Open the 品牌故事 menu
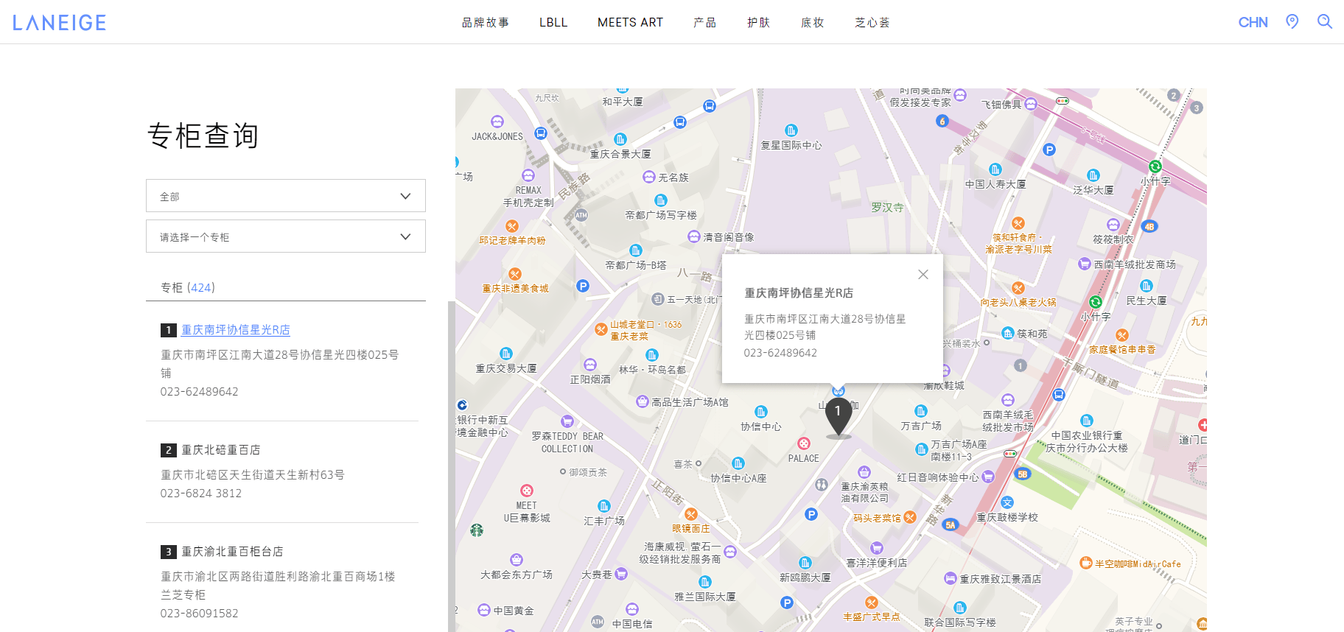 pyautogui.click(x=486, y=22)
